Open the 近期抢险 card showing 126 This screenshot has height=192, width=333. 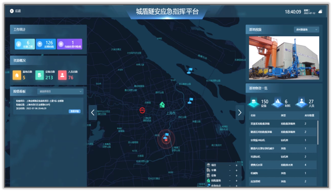click(x=46, y=44)
